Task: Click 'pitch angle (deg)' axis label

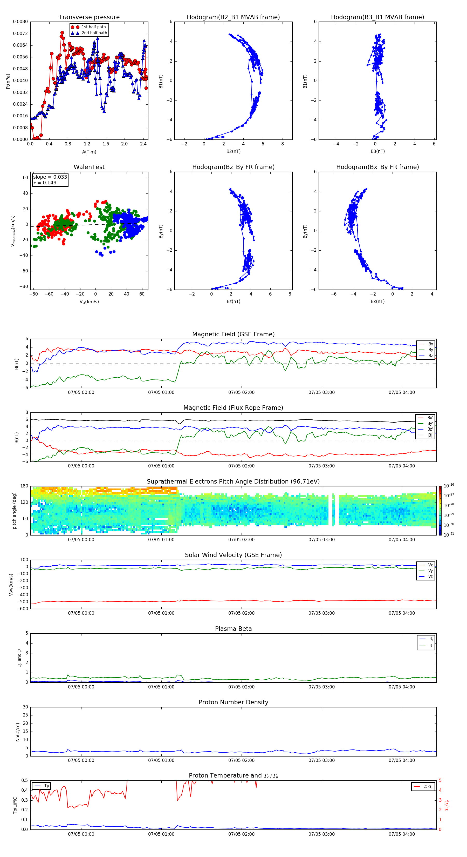Action: 14,511
